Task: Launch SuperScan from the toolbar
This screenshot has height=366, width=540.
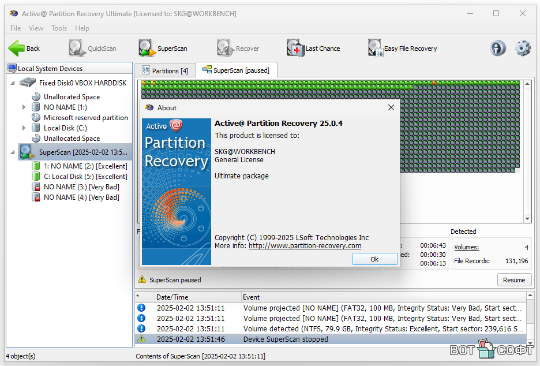Action: click(x=163, y=48)
